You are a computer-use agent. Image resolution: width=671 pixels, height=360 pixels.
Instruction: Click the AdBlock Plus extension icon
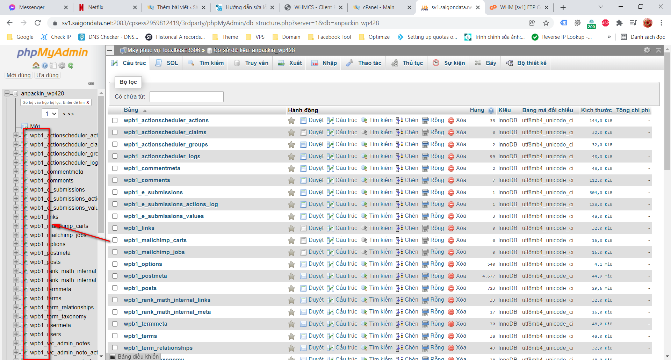click(605, 23)
